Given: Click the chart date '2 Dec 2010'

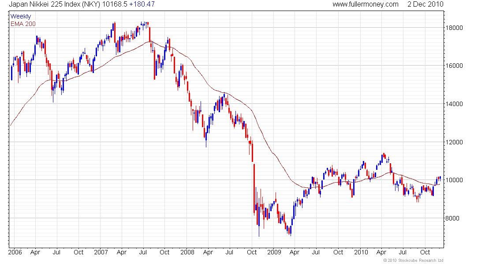Looking at the screenshot, I should coord(425,4).
